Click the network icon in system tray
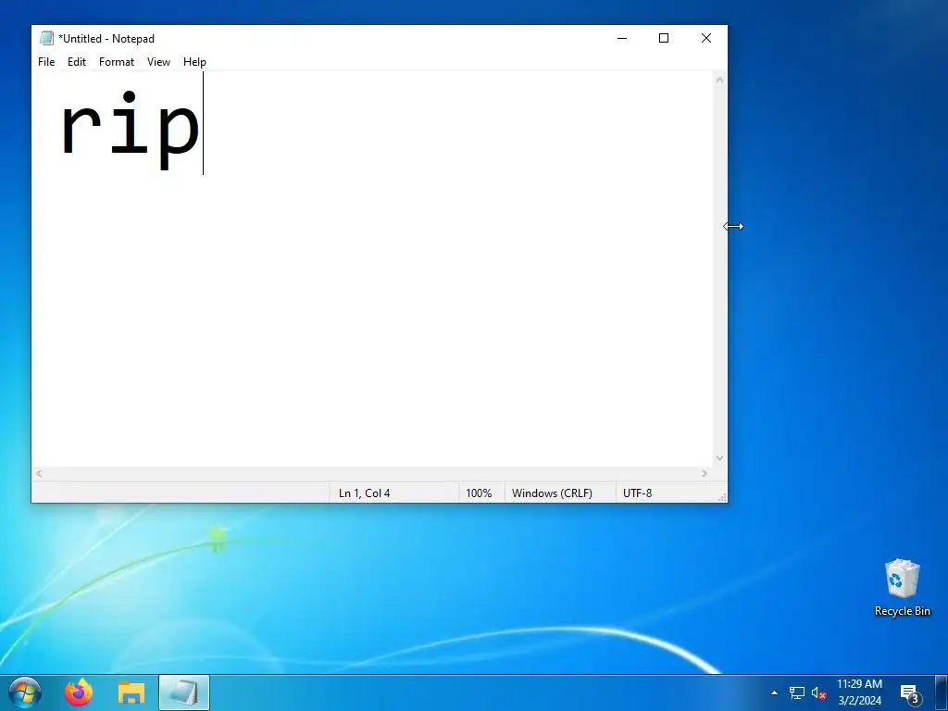948x711 pixels. pos(797,692)
